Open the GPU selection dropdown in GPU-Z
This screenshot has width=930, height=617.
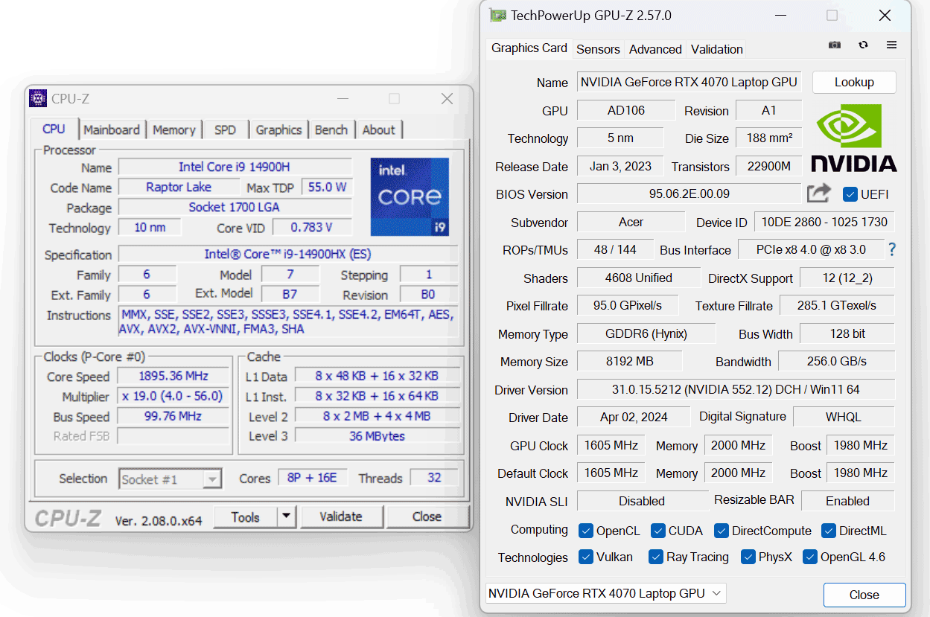605,593
